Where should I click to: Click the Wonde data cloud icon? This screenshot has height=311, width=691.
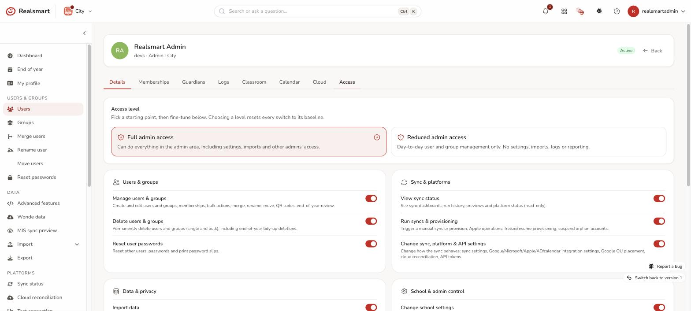10,217
